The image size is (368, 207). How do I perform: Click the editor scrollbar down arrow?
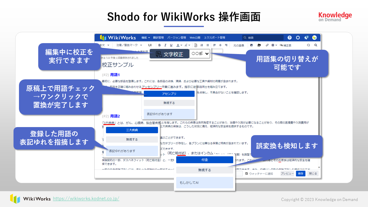click(x=319, y=168)
